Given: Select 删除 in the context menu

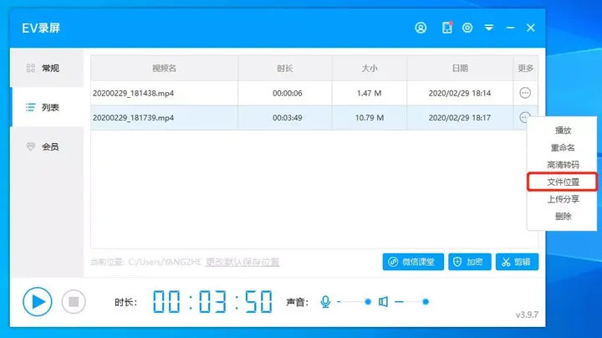Looking at the screenshot, I should point(563,216).
